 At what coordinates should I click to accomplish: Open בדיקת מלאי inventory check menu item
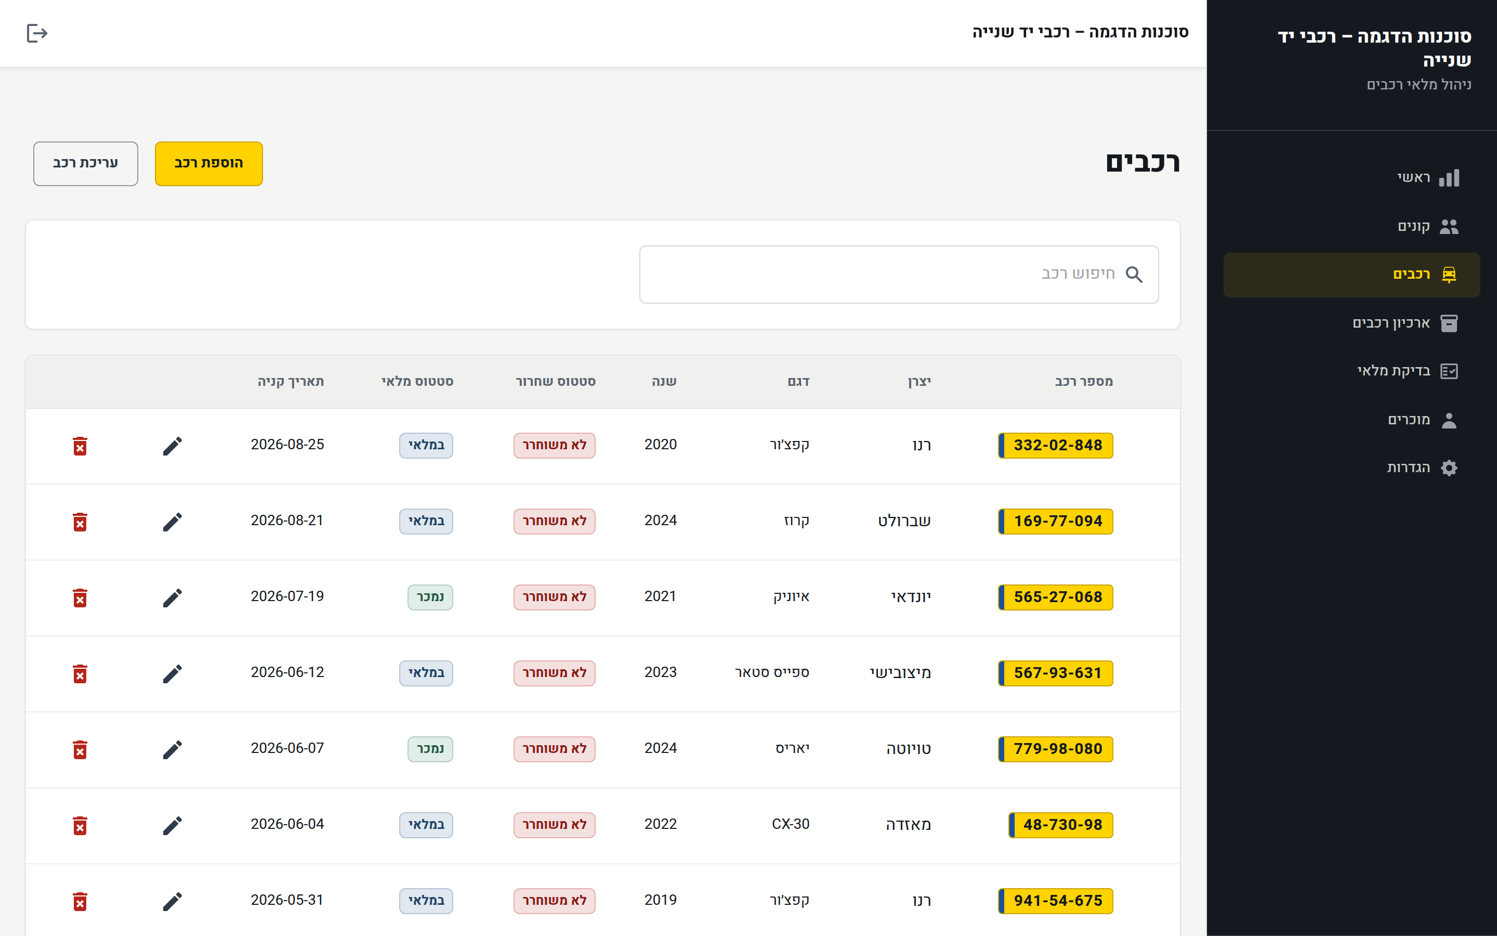tap(1351, 371)
